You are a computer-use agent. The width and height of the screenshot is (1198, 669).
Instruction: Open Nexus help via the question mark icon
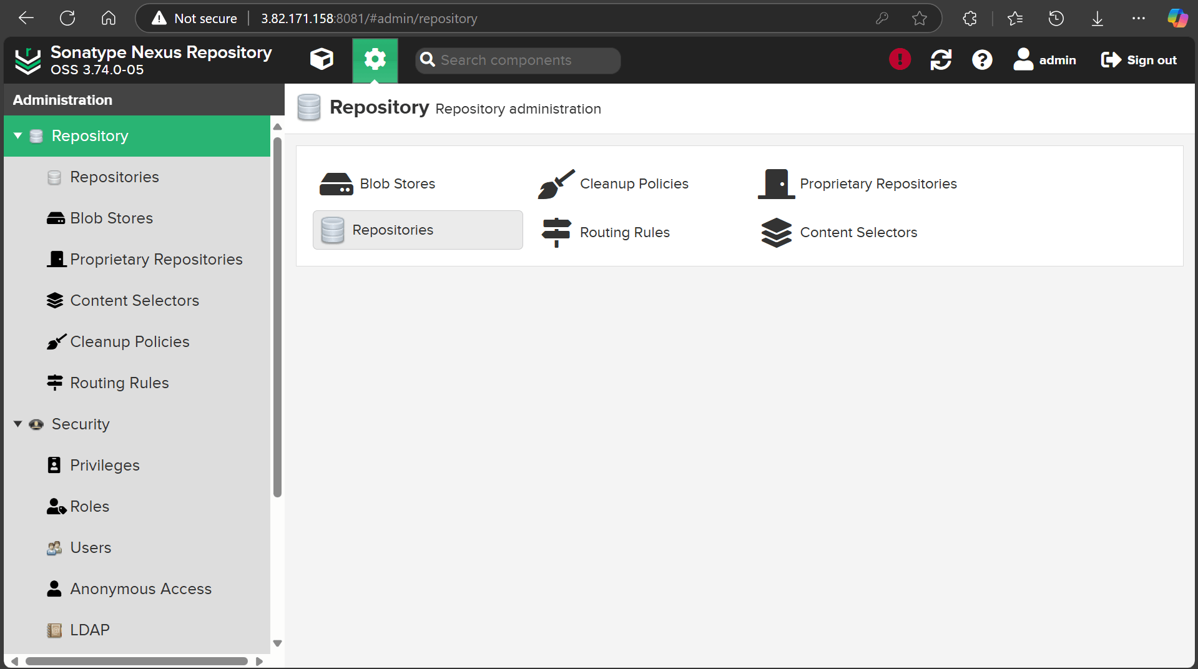[x=981, y=59]
